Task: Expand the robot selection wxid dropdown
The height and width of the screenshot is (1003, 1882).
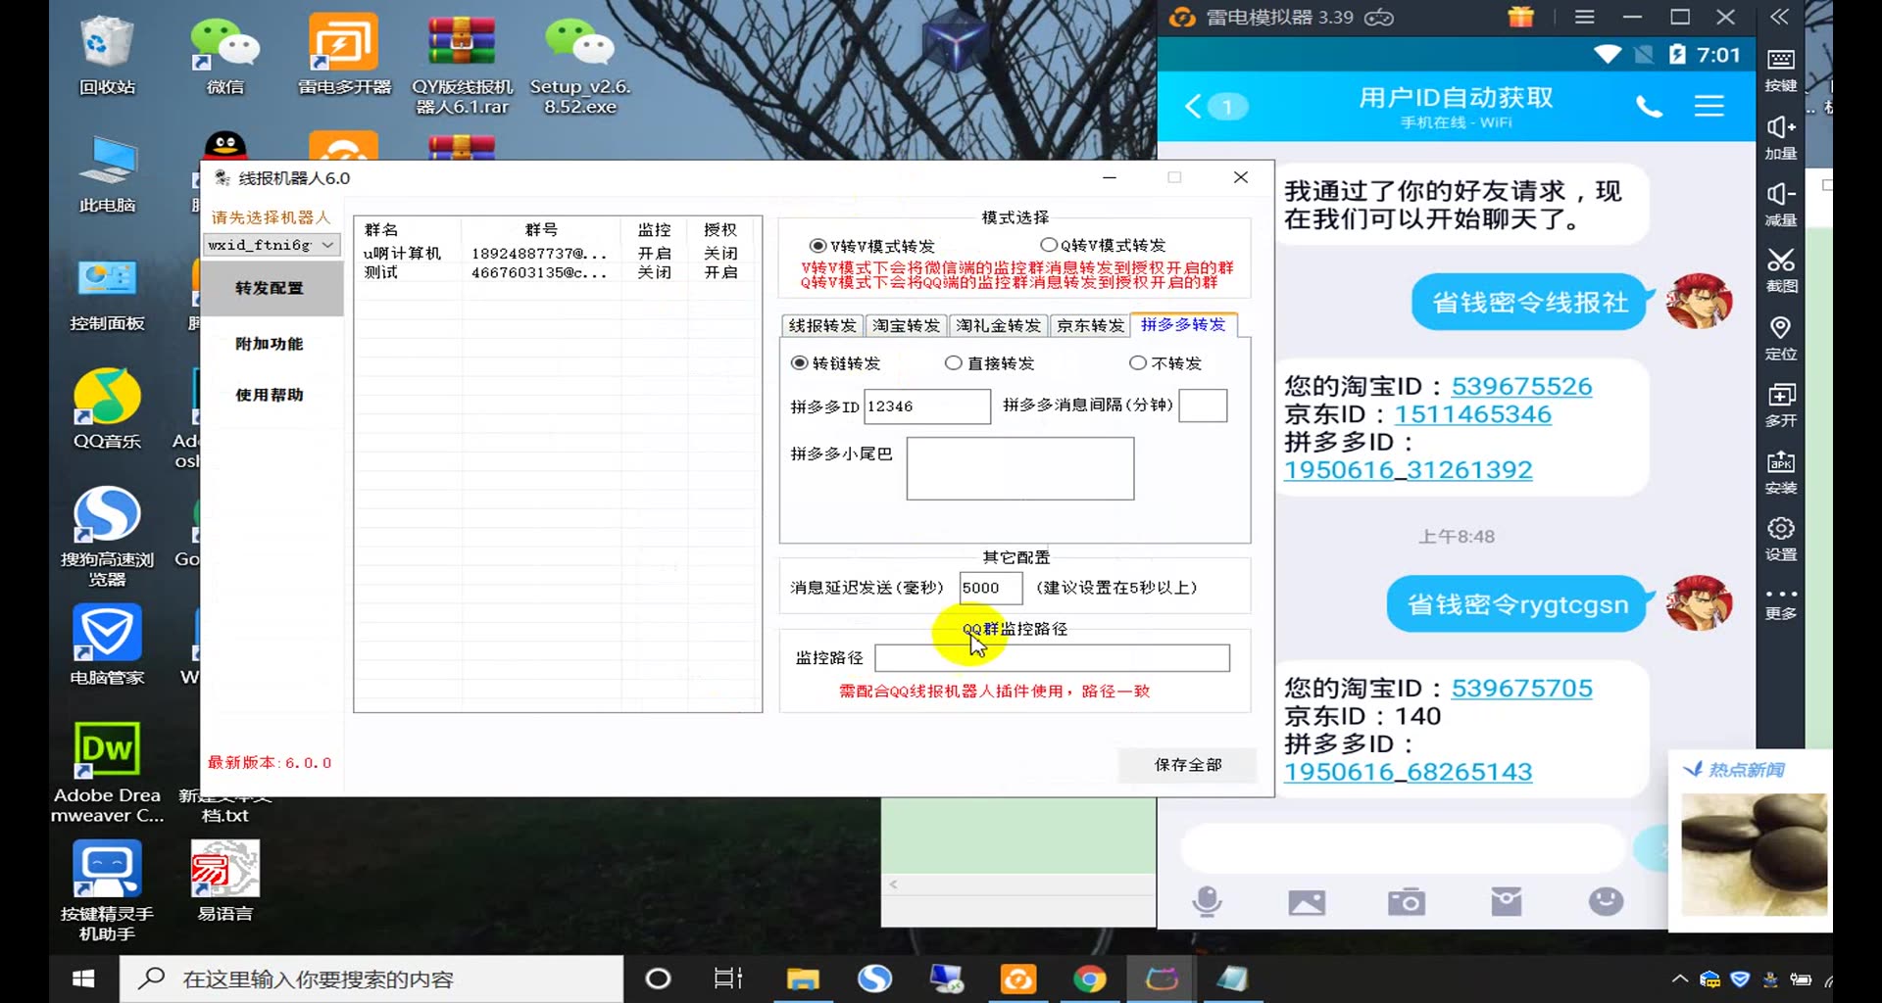Action: 328,244
